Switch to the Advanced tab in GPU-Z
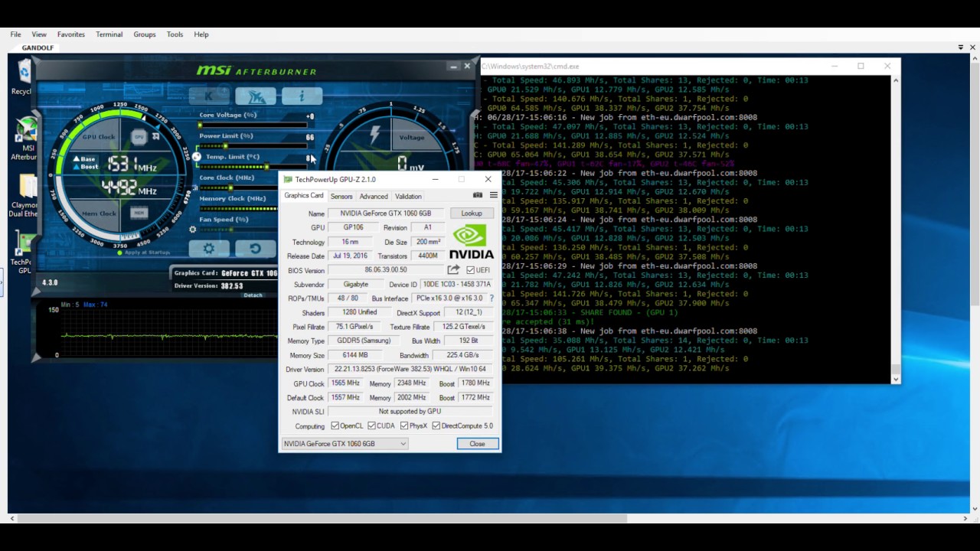The width and height of the screenshot is (980, 551). (x=374, y=197)
